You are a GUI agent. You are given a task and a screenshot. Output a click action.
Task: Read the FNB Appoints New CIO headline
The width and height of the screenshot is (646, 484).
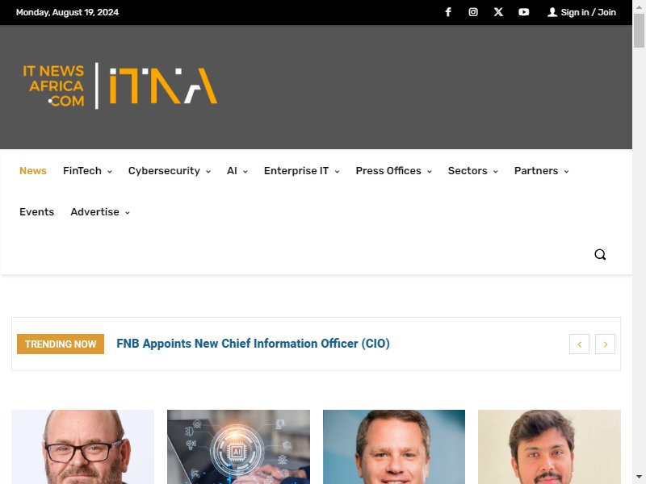tap(253, 344)
